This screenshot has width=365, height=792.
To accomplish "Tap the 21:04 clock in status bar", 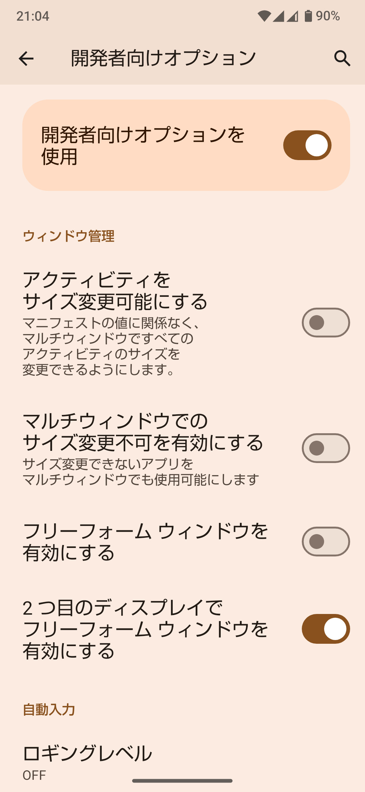I will click(33, 16).
